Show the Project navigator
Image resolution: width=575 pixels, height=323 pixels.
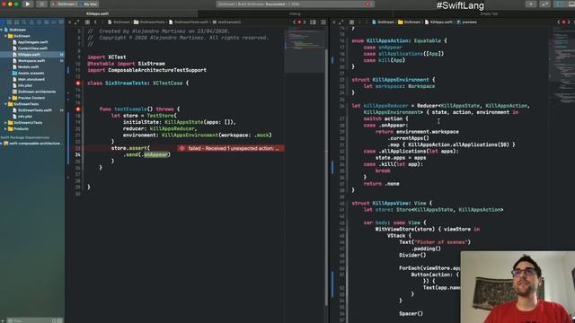pos(2,22)
